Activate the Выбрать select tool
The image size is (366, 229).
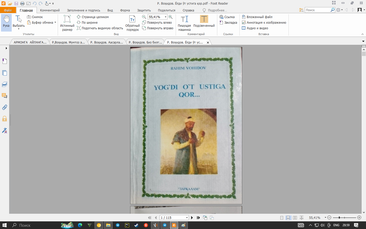point(19,23)
